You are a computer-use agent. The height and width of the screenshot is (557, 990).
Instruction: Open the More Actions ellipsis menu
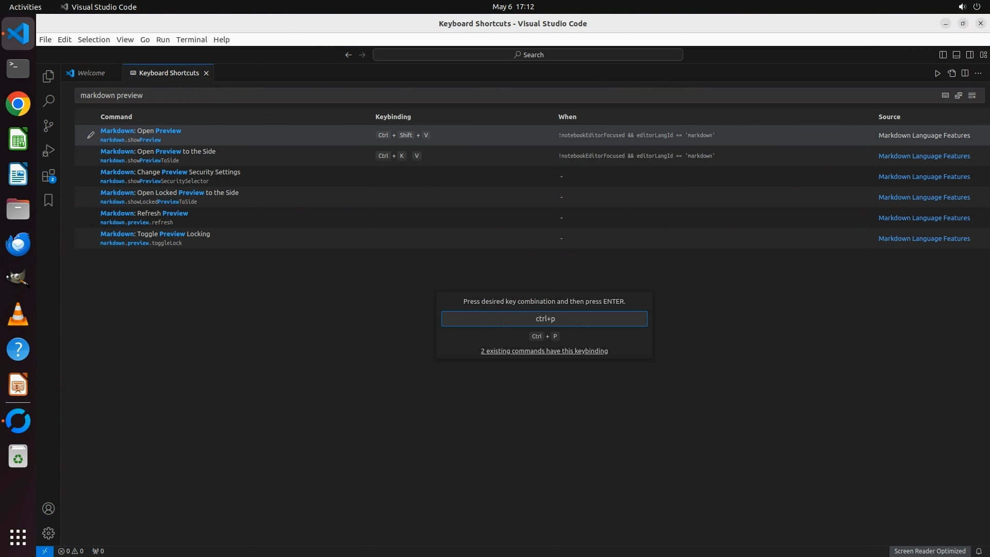click(978, 73)
